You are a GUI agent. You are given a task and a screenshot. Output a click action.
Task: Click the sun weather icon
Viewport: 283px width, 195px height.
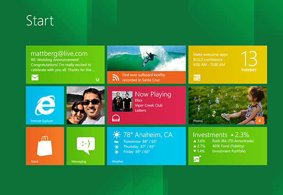(x=117, y=134)
